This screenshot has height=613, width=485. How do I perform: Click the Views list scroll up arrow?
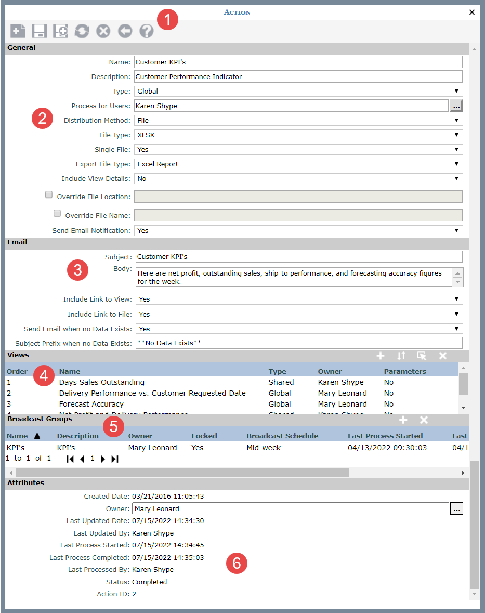click(464, 368)
